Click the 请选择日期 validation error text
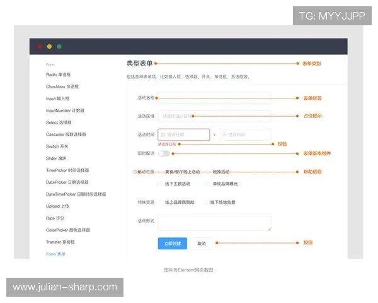Viewport: 378px width, 303px height. point(167,145)
